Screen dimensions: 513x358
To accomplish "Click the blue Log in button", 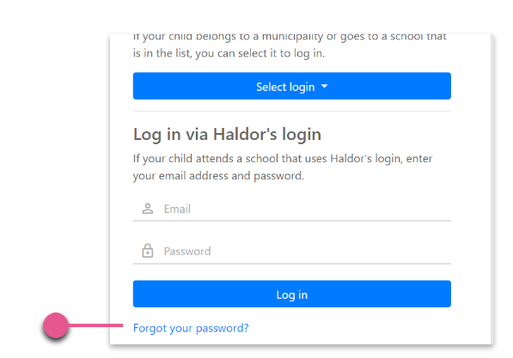I will (292, 294).
